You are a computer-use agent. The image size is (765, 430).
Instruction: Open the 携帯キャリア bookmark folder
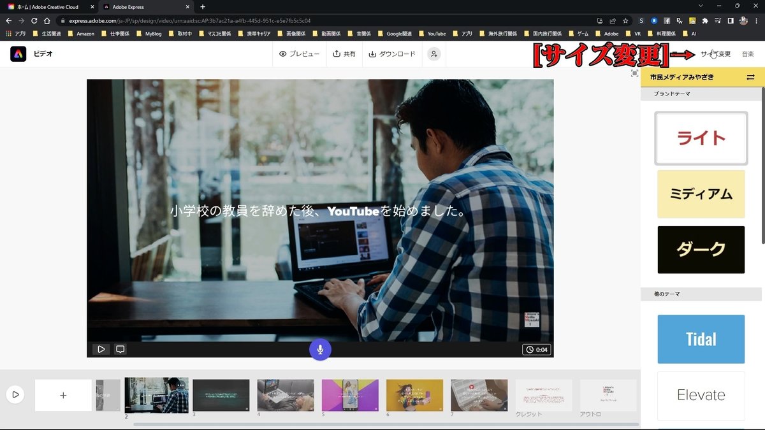[x=254, y=34]
